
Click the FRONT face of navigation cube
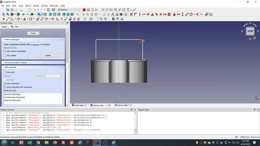click(250, 31)
